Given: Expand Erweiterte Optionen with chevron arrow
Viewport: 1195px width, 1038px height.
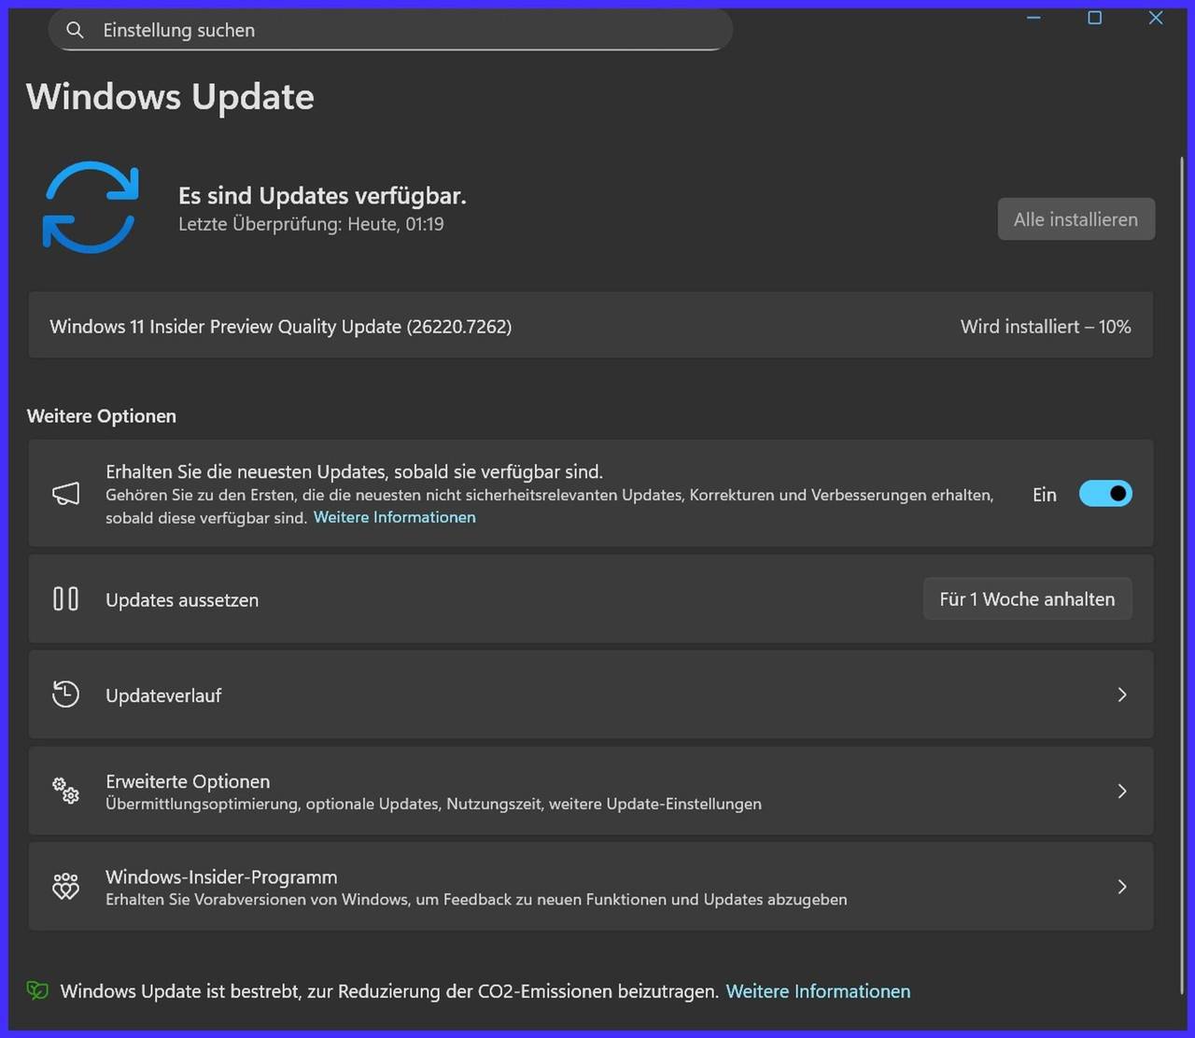Looking at the screenshot, I should pyautogui.click(x=1122, y=791).
